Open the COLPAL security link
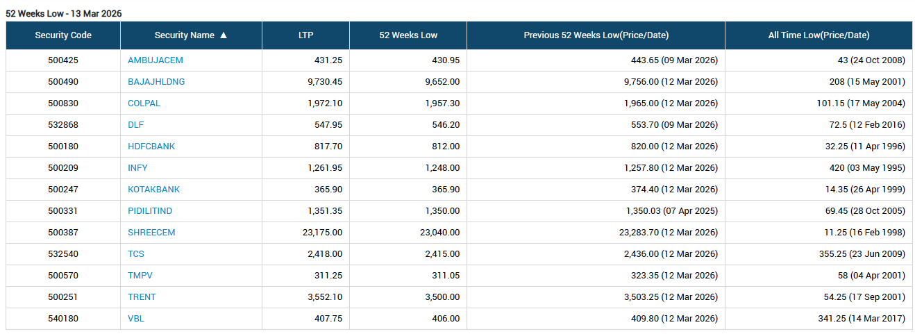This screenshot has height=334, width=915. click(x=144, y=103)
